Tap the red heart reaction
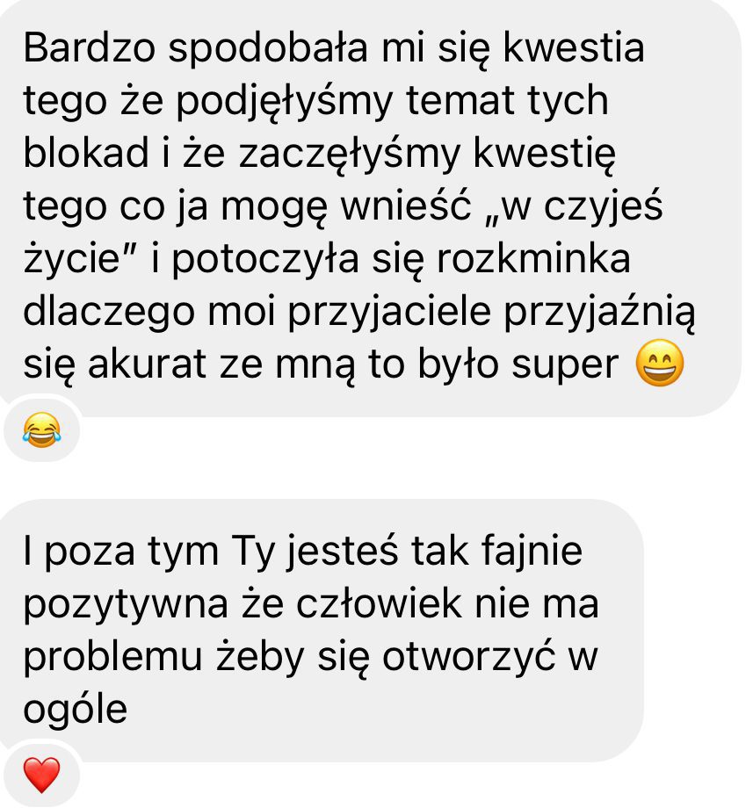Viewport: 753px width, 808px height. pos(41,775)
